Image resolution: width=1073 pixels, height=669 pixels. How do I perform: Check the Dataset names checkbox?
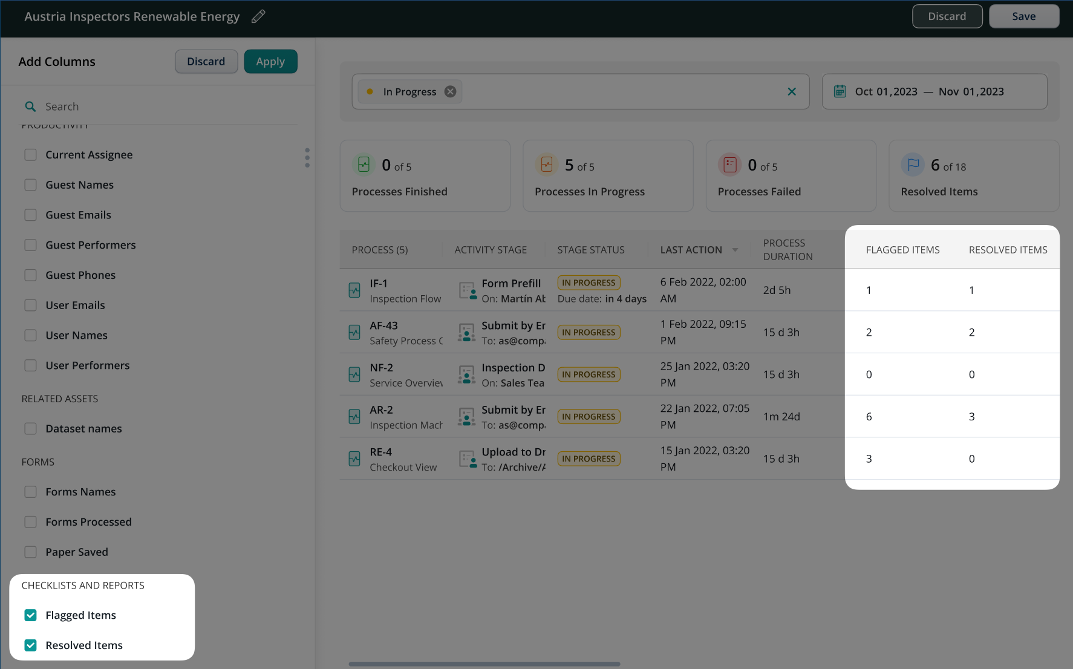[30, 429]
